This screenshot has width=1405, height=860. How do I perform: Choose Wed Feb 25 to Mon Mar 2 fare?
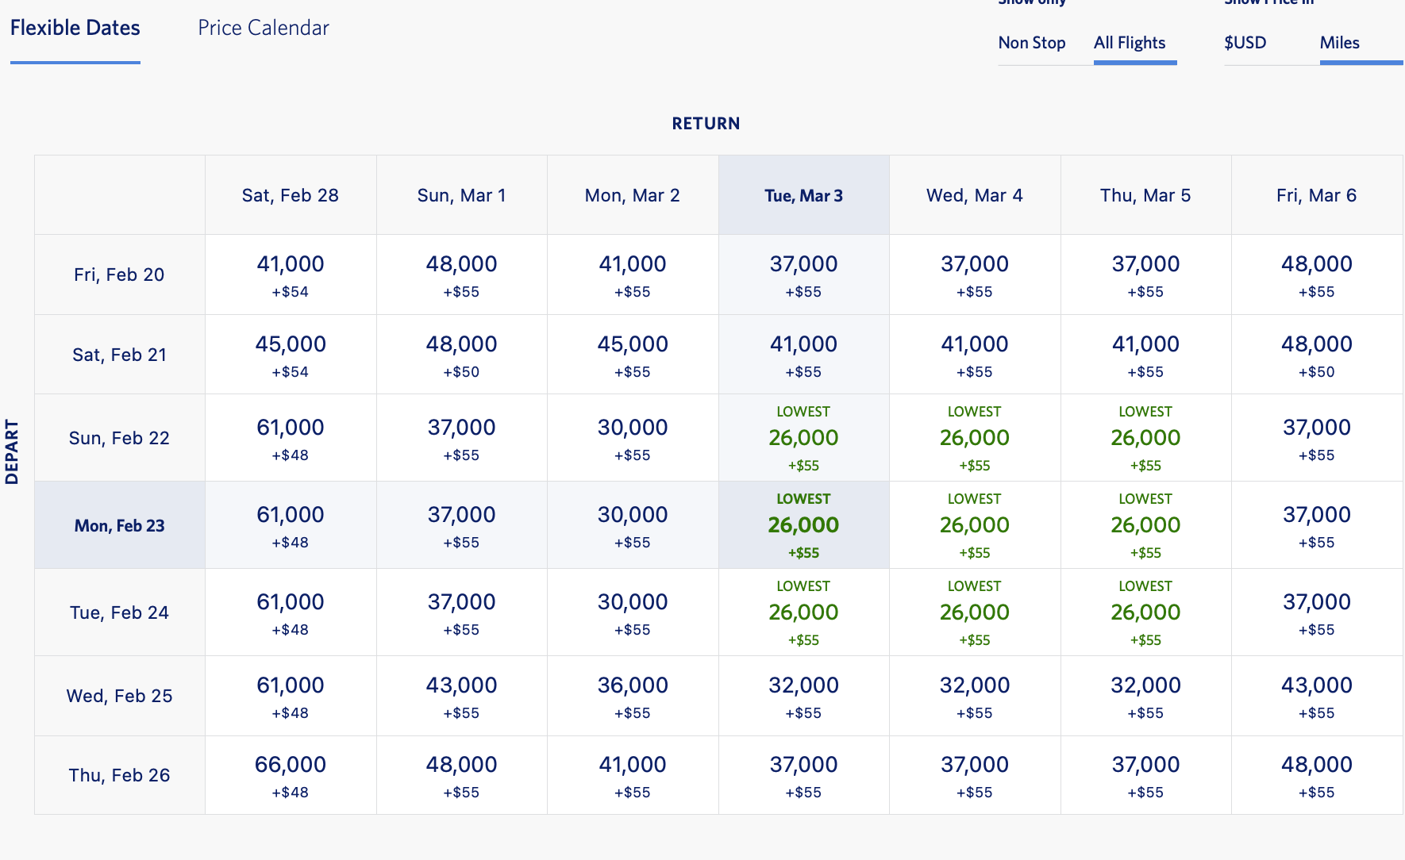pos(633,696)
